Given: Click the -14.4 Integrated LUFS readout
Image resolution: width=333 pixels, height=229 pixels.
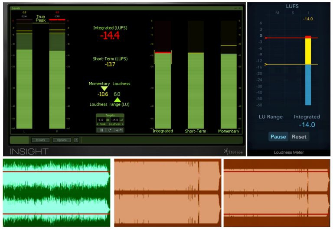Looking at the screenshot, I should [x=110, y=35].
